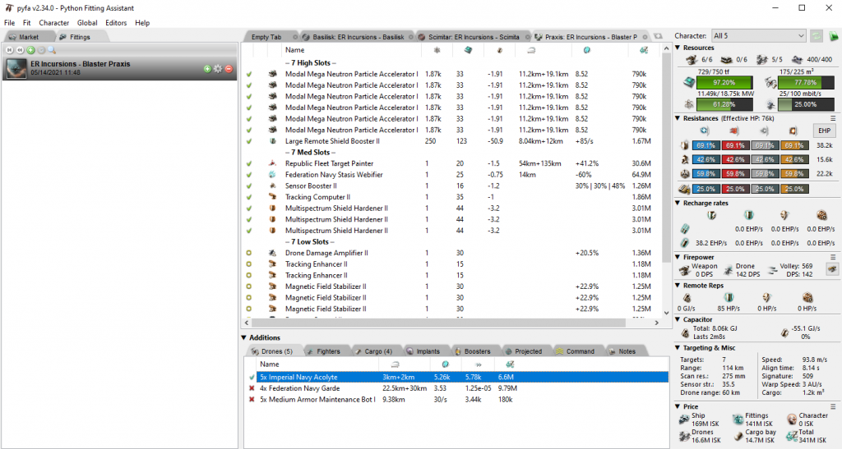Click the graph icon right of Volley 569

coord(832,269)
